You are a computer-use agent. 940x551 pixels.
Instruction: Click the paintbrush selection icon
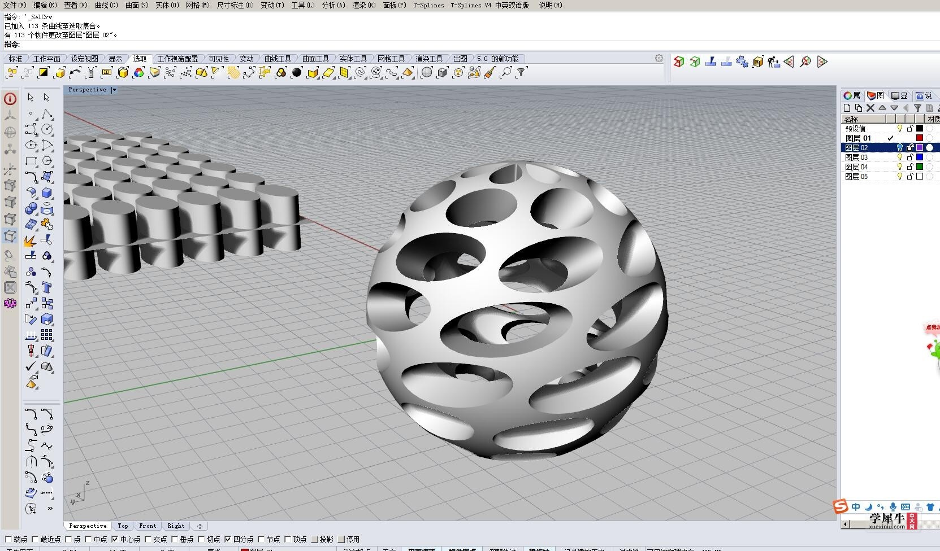click(490, 72)
